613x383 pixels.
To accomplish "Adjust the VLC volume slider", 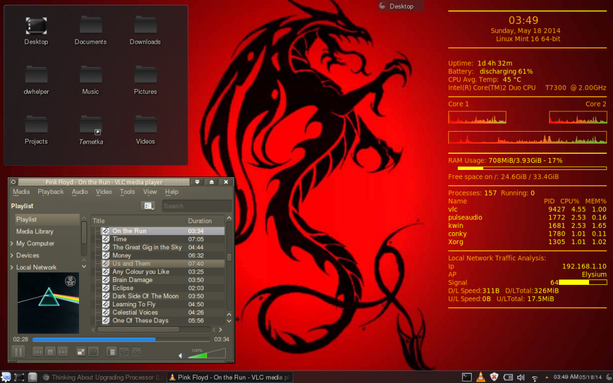I will coord(207,354).
